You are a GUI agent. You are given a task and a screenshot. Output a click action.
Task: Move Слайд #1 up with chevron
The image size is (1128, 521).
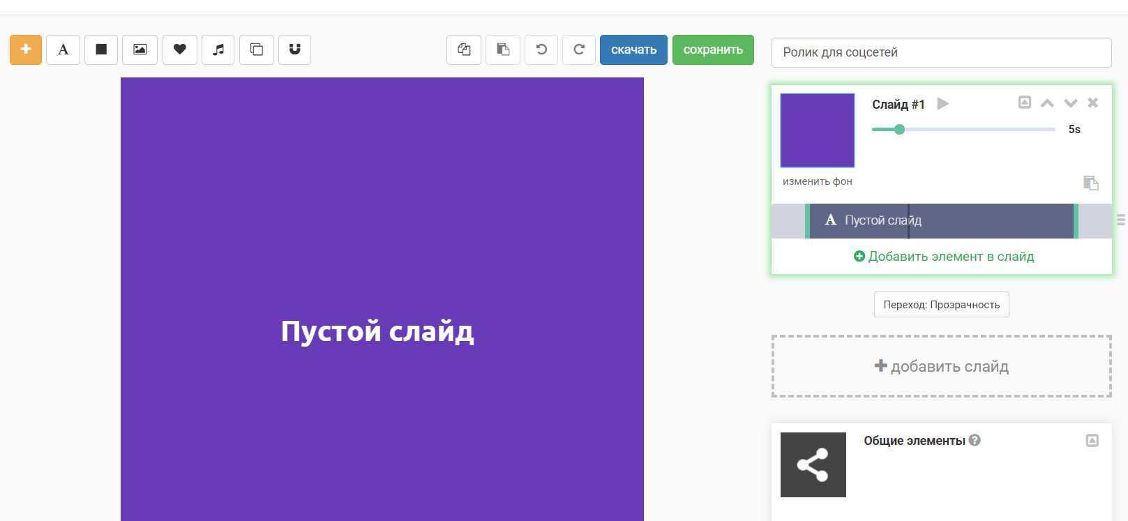[x=1047, y=103]
